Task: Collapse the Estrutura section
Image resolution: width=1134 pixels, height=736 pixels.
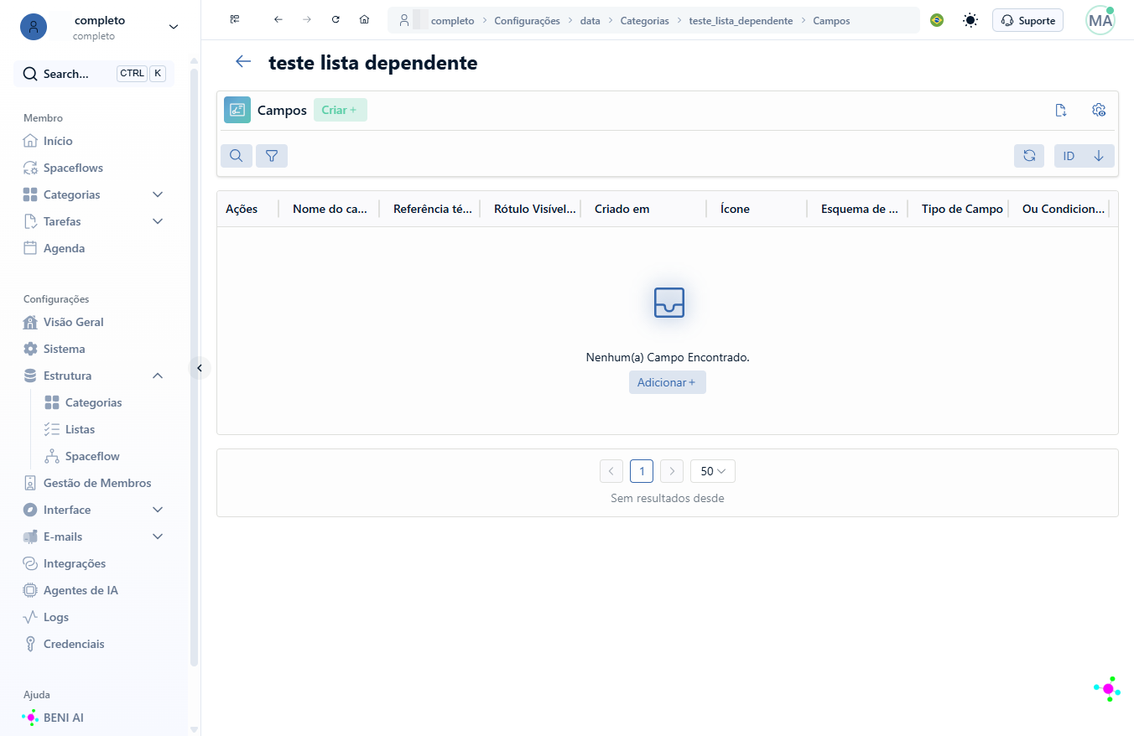Action: coord(158,376)
